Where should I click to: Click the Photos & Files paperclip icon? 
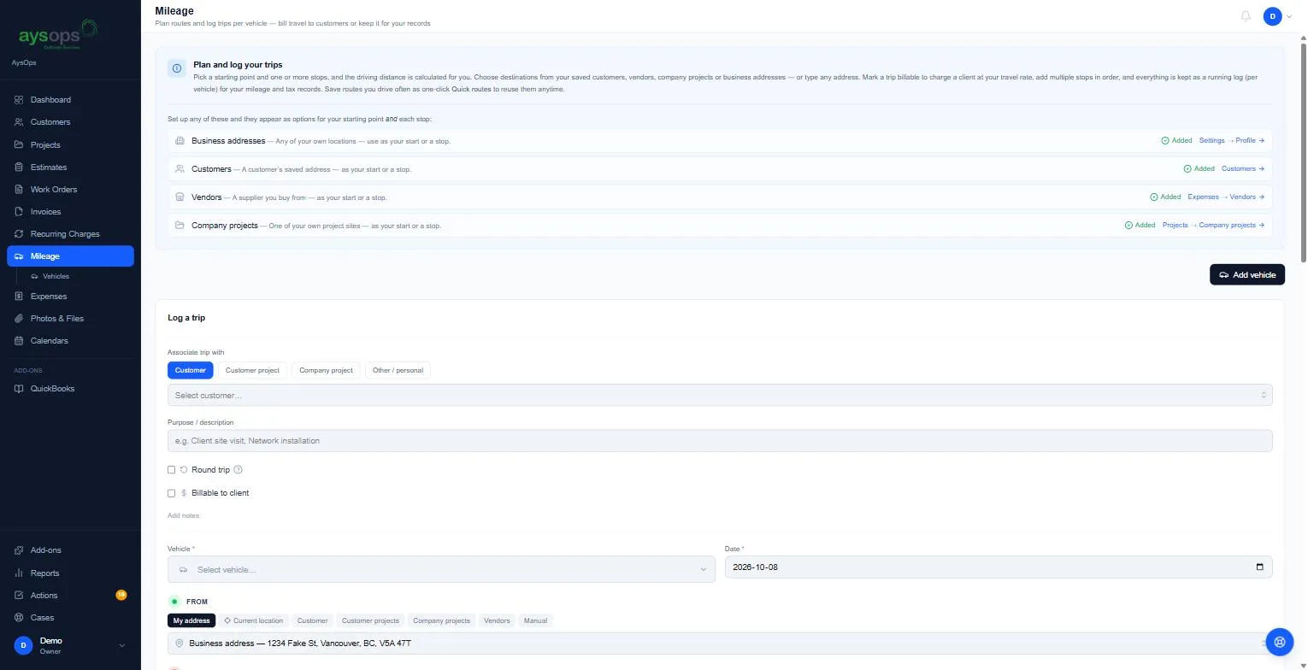(x=19, y=319)
